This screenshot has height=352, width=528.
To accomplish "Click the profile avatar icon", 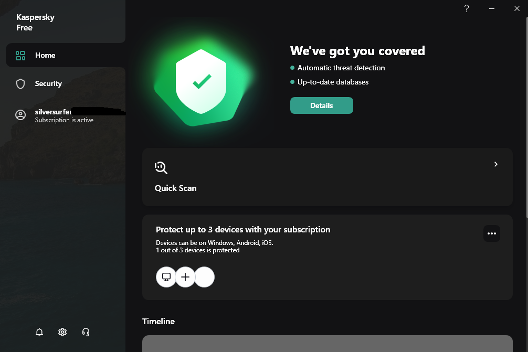I will 20,115.
